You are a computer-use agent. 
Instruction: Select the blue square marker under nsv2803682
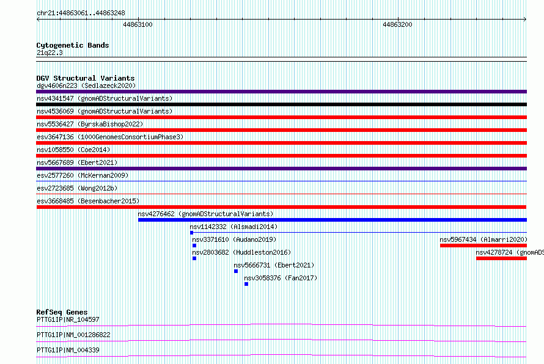pos(194,258)
